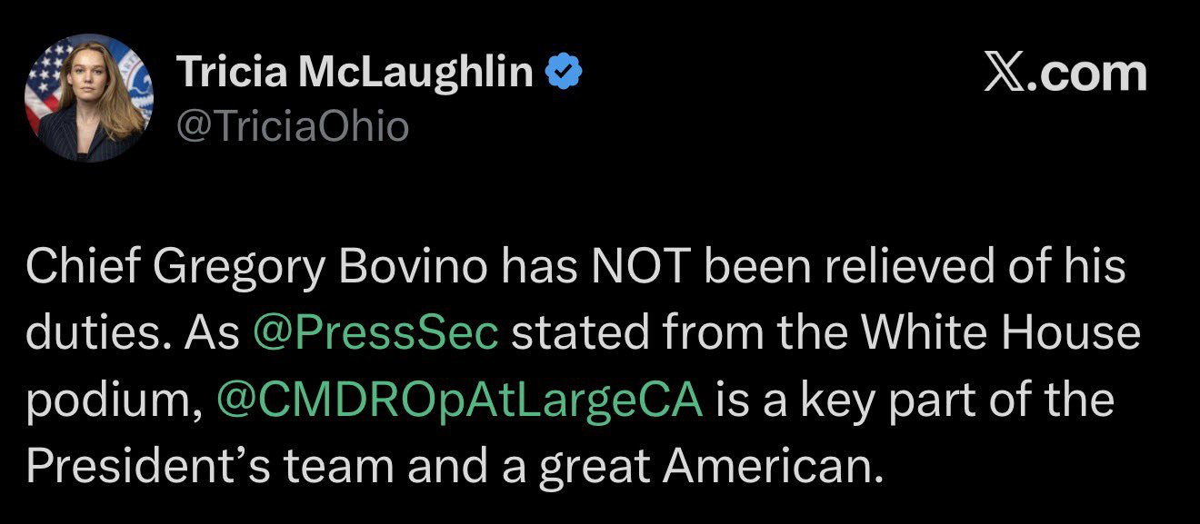Follow the @CMDROpAtLargeCA mention link
This screenshot has height=524, width=1200.
460,400
